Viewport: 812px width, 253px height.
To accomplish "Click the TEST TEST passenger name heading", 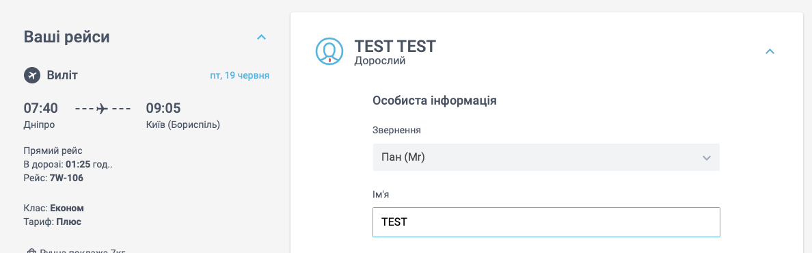I will coord(395,46).
